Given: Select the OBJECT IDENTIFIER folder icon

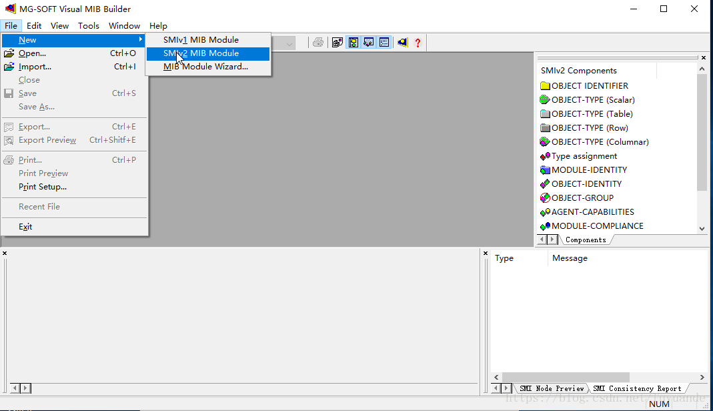Looking at the screenshot, I should [x=545, y=86].
